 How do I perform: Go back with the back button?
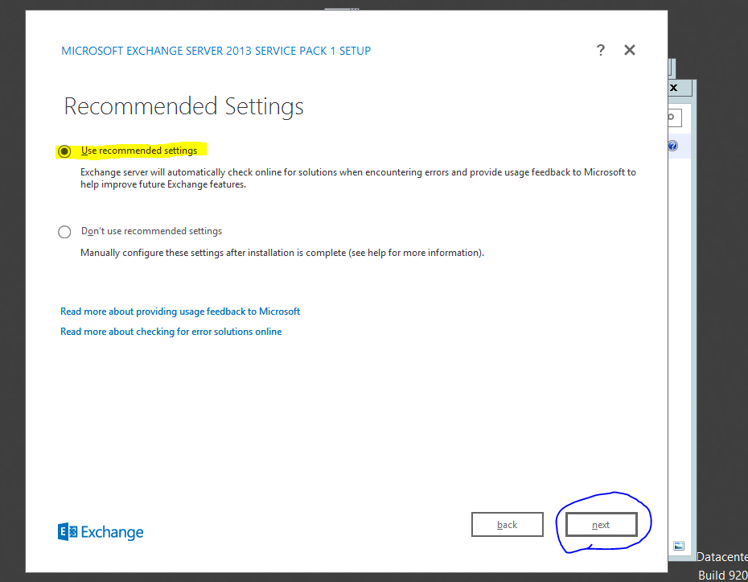coord(507,525)
